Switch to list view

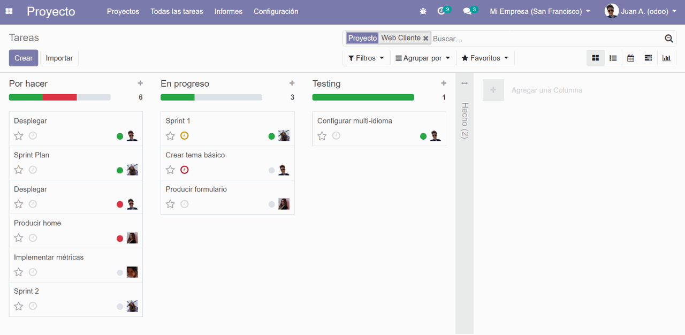[x=613, y=58]
